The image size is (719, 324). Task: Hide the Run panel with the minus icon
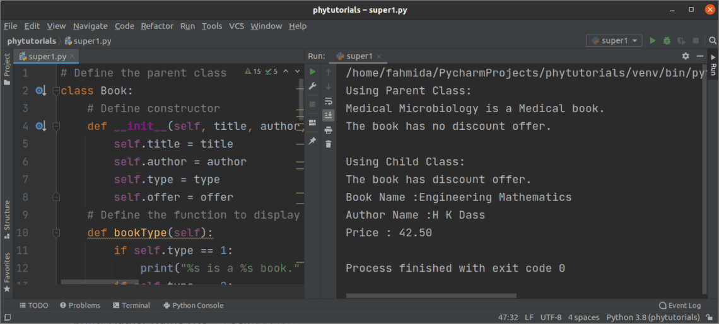[x=699, y=56]
